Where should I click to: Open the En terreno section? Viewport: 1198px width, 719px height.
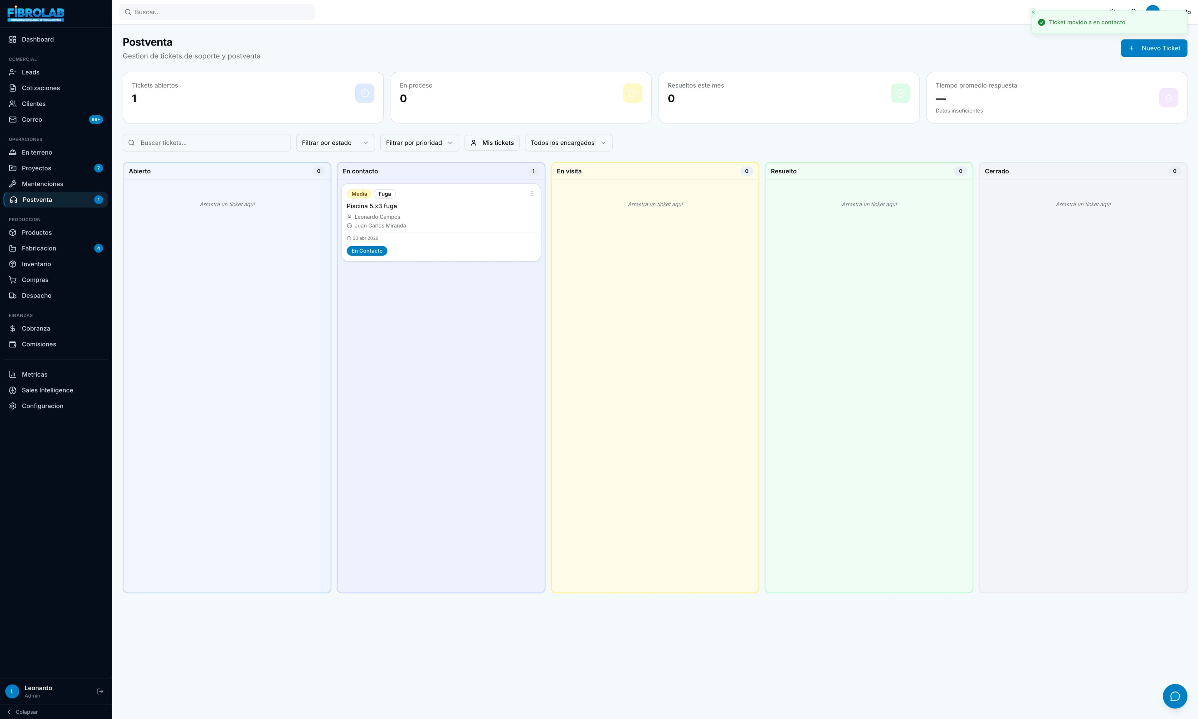pyautogui.click(x=56, y=152)
